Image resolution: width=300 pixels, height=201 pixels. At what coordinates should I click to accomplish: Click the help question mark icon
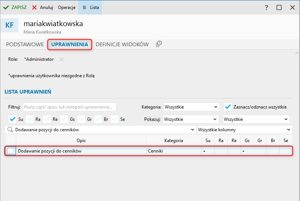[266, 7]
